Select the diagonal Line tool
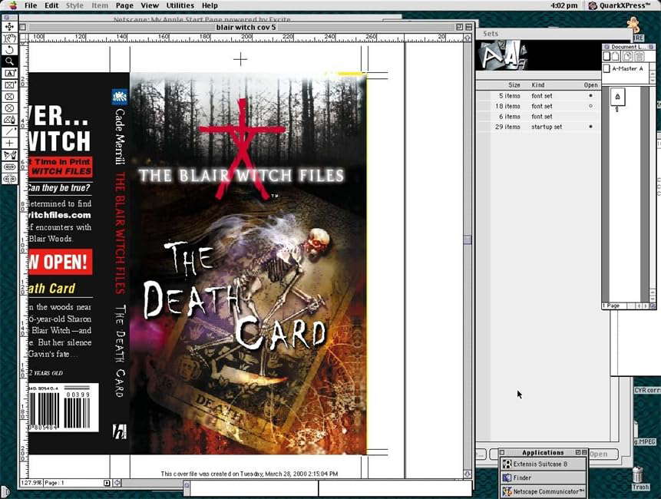 (9, 132)
